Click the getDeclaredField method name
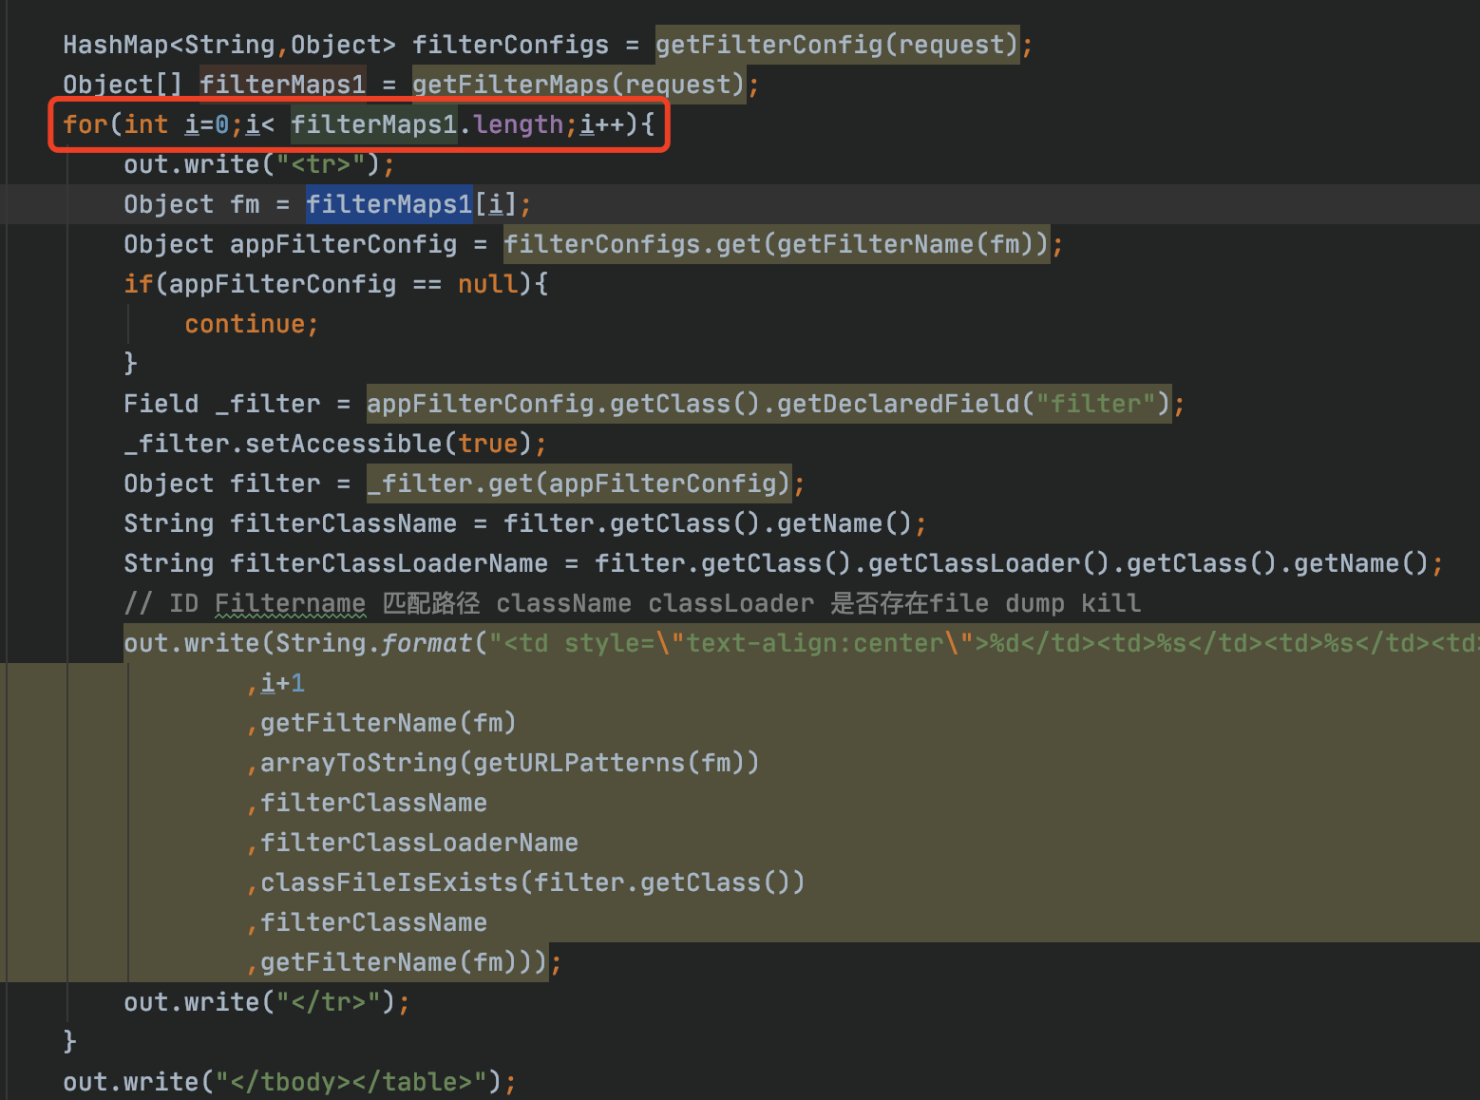 tap(898, 404)
